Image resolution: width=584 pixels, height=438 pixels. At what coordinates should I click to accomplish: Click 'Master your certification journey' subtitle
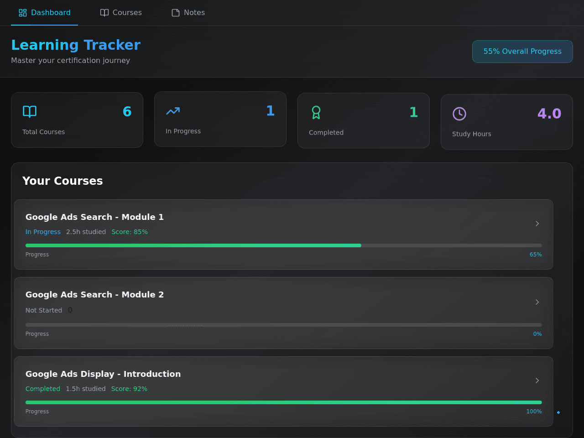coord(71,60)
